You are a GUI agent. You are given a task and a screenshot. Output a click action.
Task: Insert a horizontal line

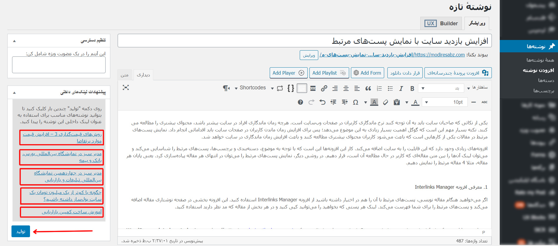pyautogui.click(x=474, y=102)
